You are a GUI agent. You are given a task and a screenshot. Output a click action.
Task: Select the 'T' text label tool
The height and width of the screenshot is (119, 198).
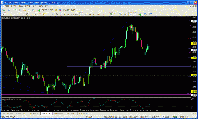coord(40,14)
